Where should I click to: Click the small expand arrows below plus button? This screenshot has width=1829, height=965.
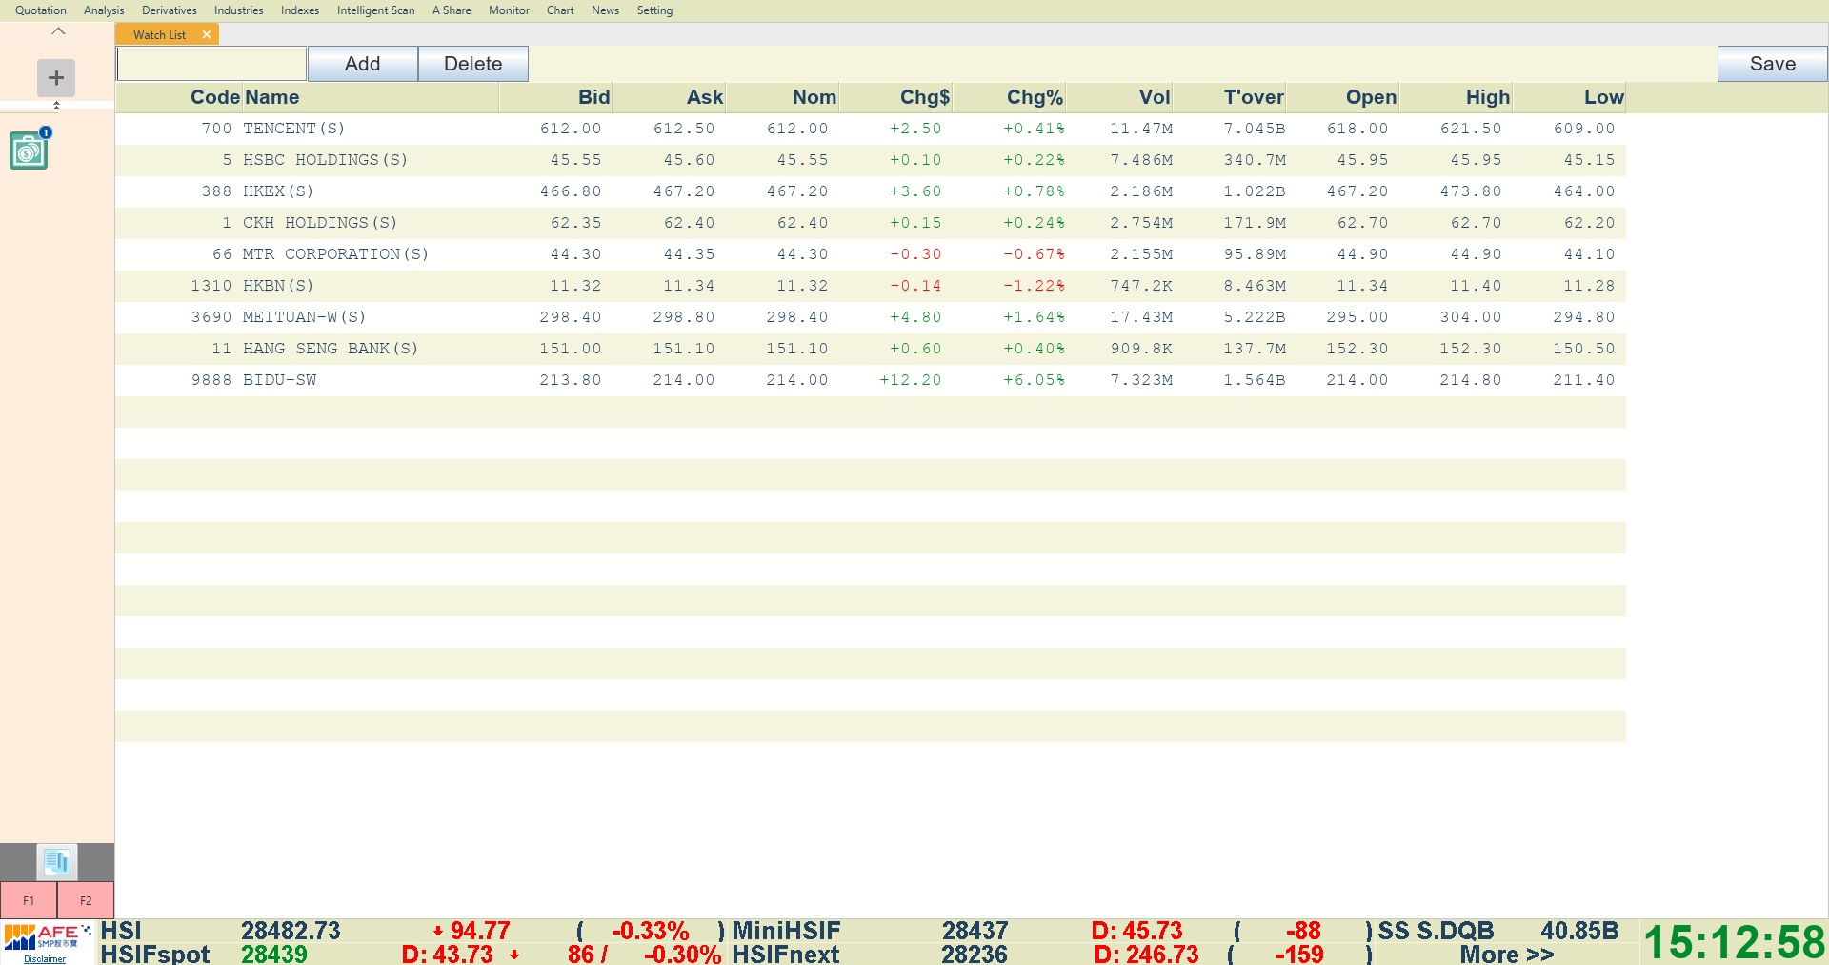click(x=56, y=105)
